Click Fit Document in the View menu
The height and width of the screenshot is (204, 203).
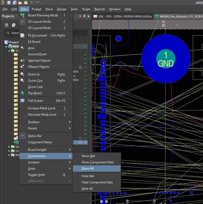tap(37, 35)
